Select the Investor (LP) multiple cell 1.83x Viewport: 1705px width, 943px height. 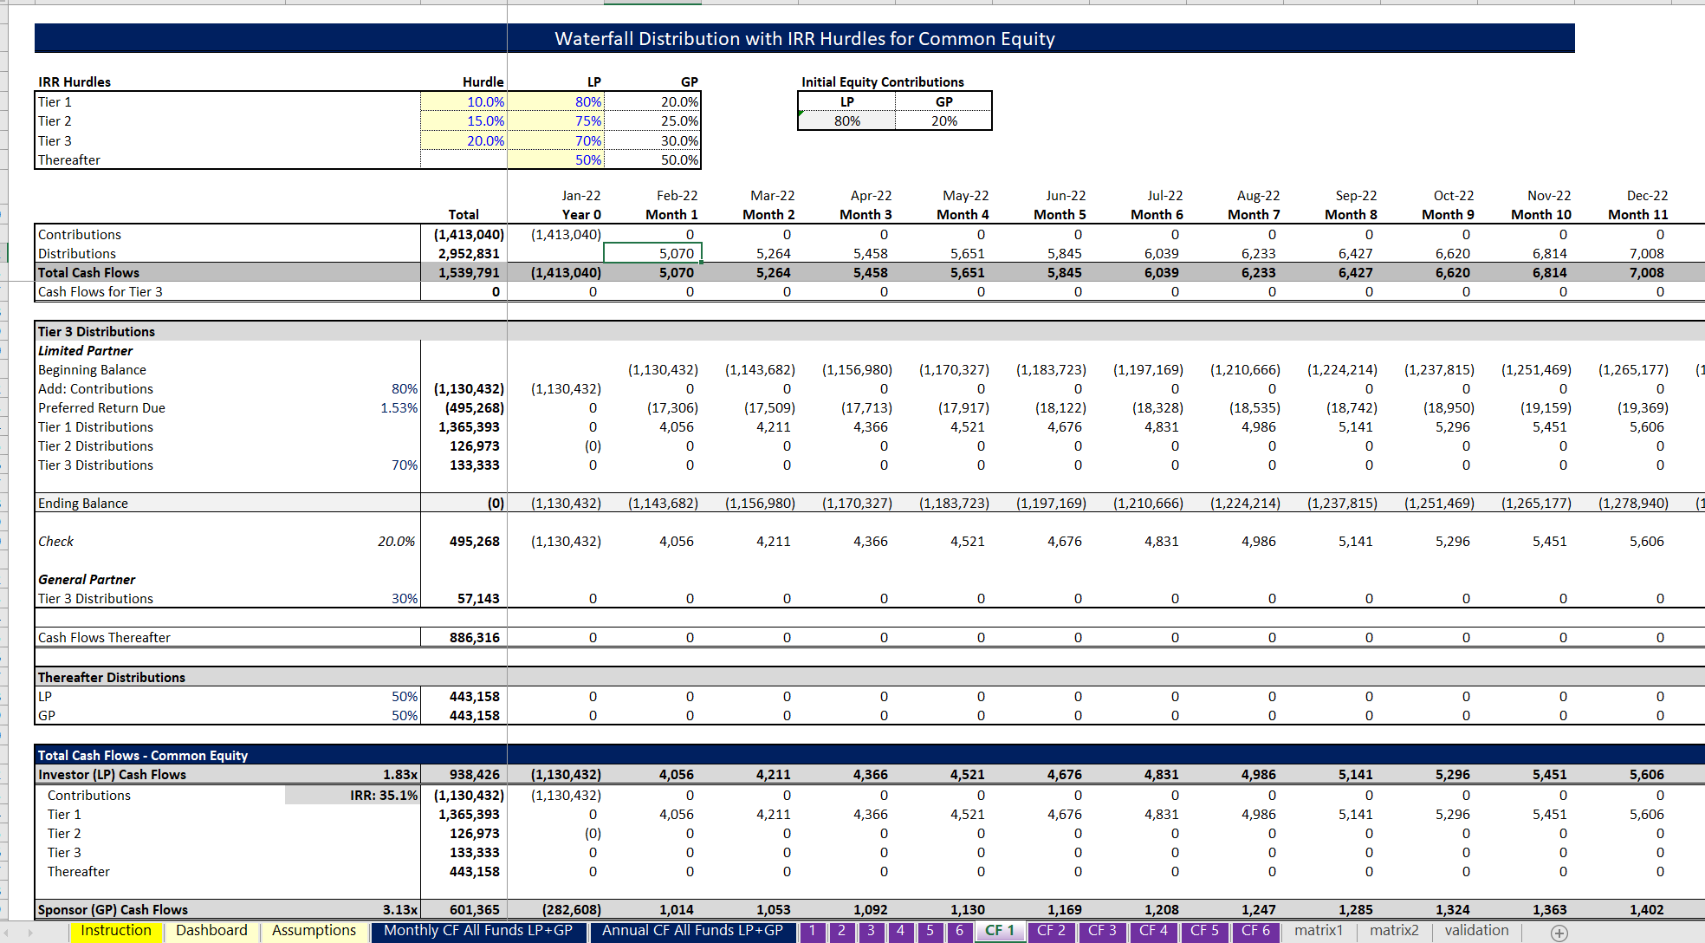pyautogui.click(x=397, y=774)
